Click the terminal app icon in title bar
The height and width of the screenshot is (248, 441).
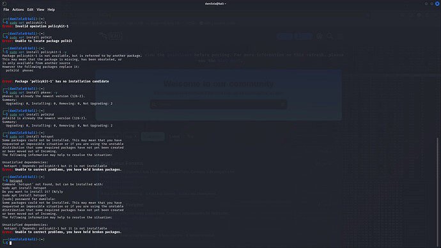click(x=4, y=4)
